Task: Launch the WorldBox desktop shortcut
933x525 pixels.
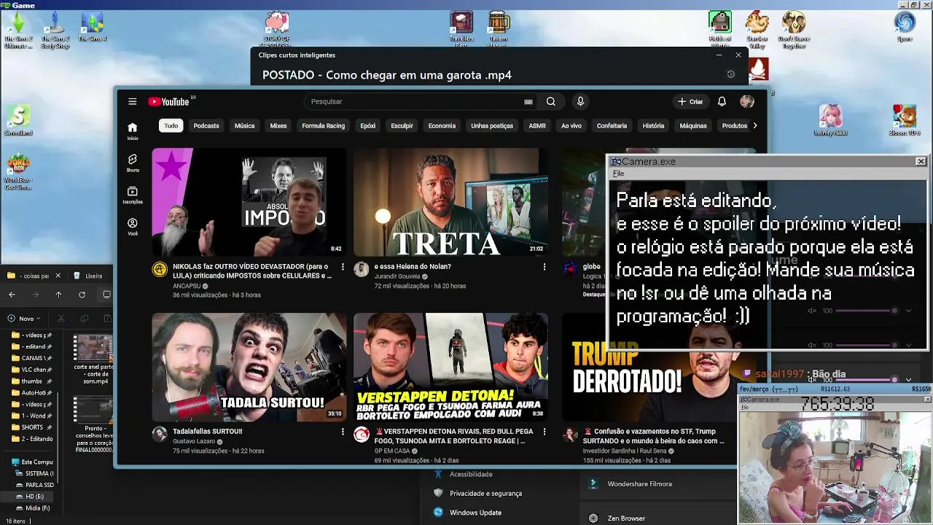Action: pyautogui.click(x=18, y=173)
